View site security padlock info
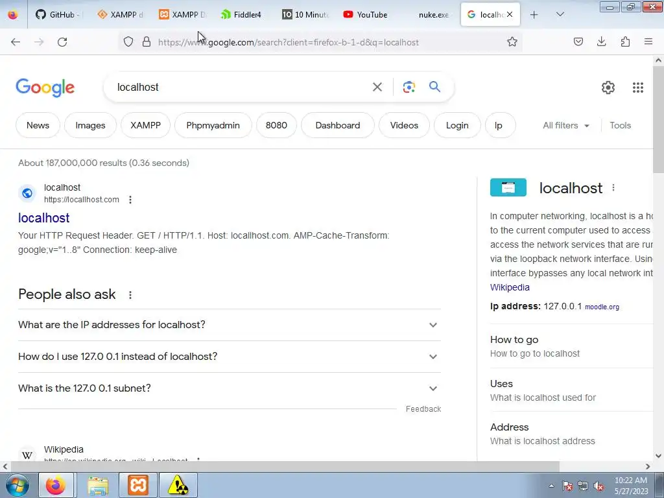This screenshot has width=664, height=498. [147, 42]
